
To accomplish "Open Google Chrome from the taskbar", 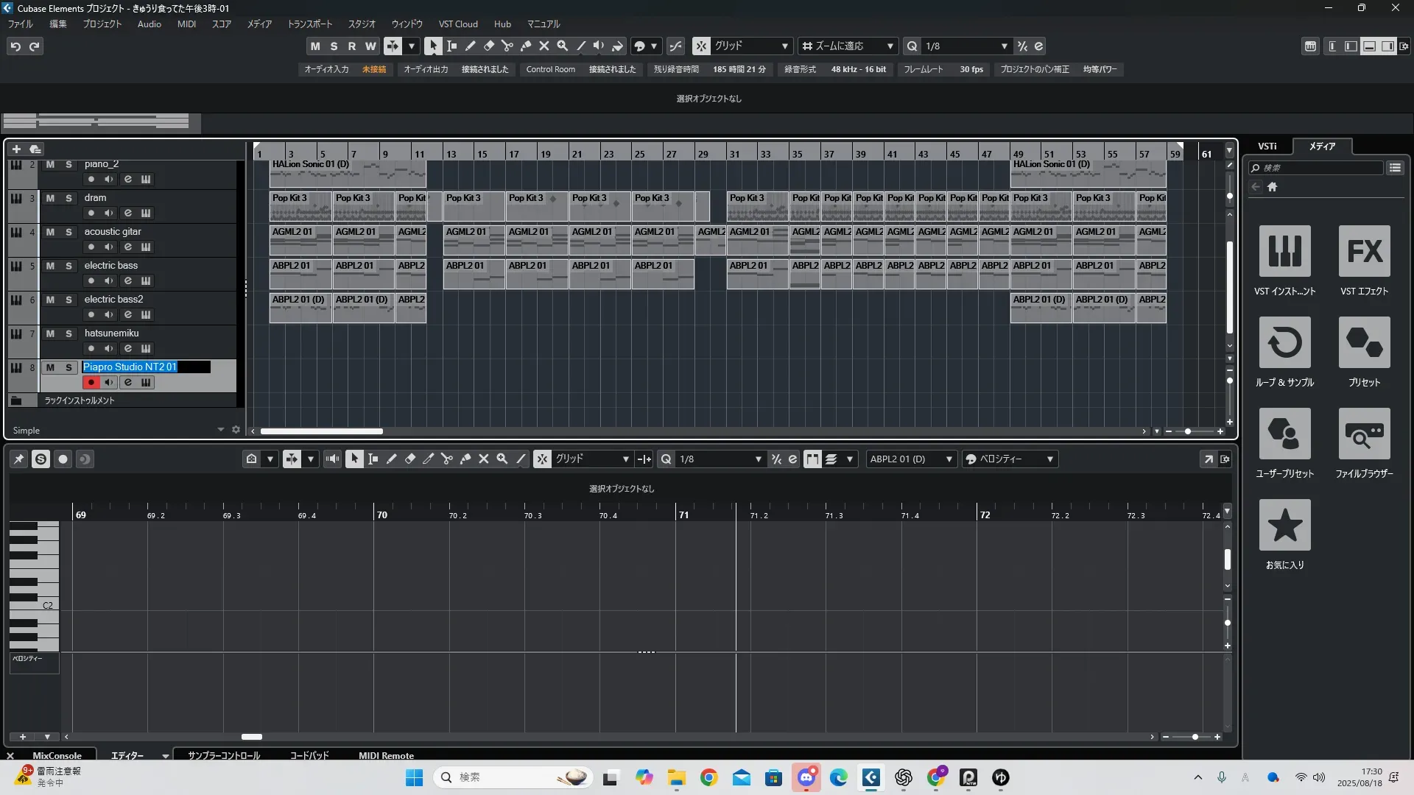I will point(708,777).
